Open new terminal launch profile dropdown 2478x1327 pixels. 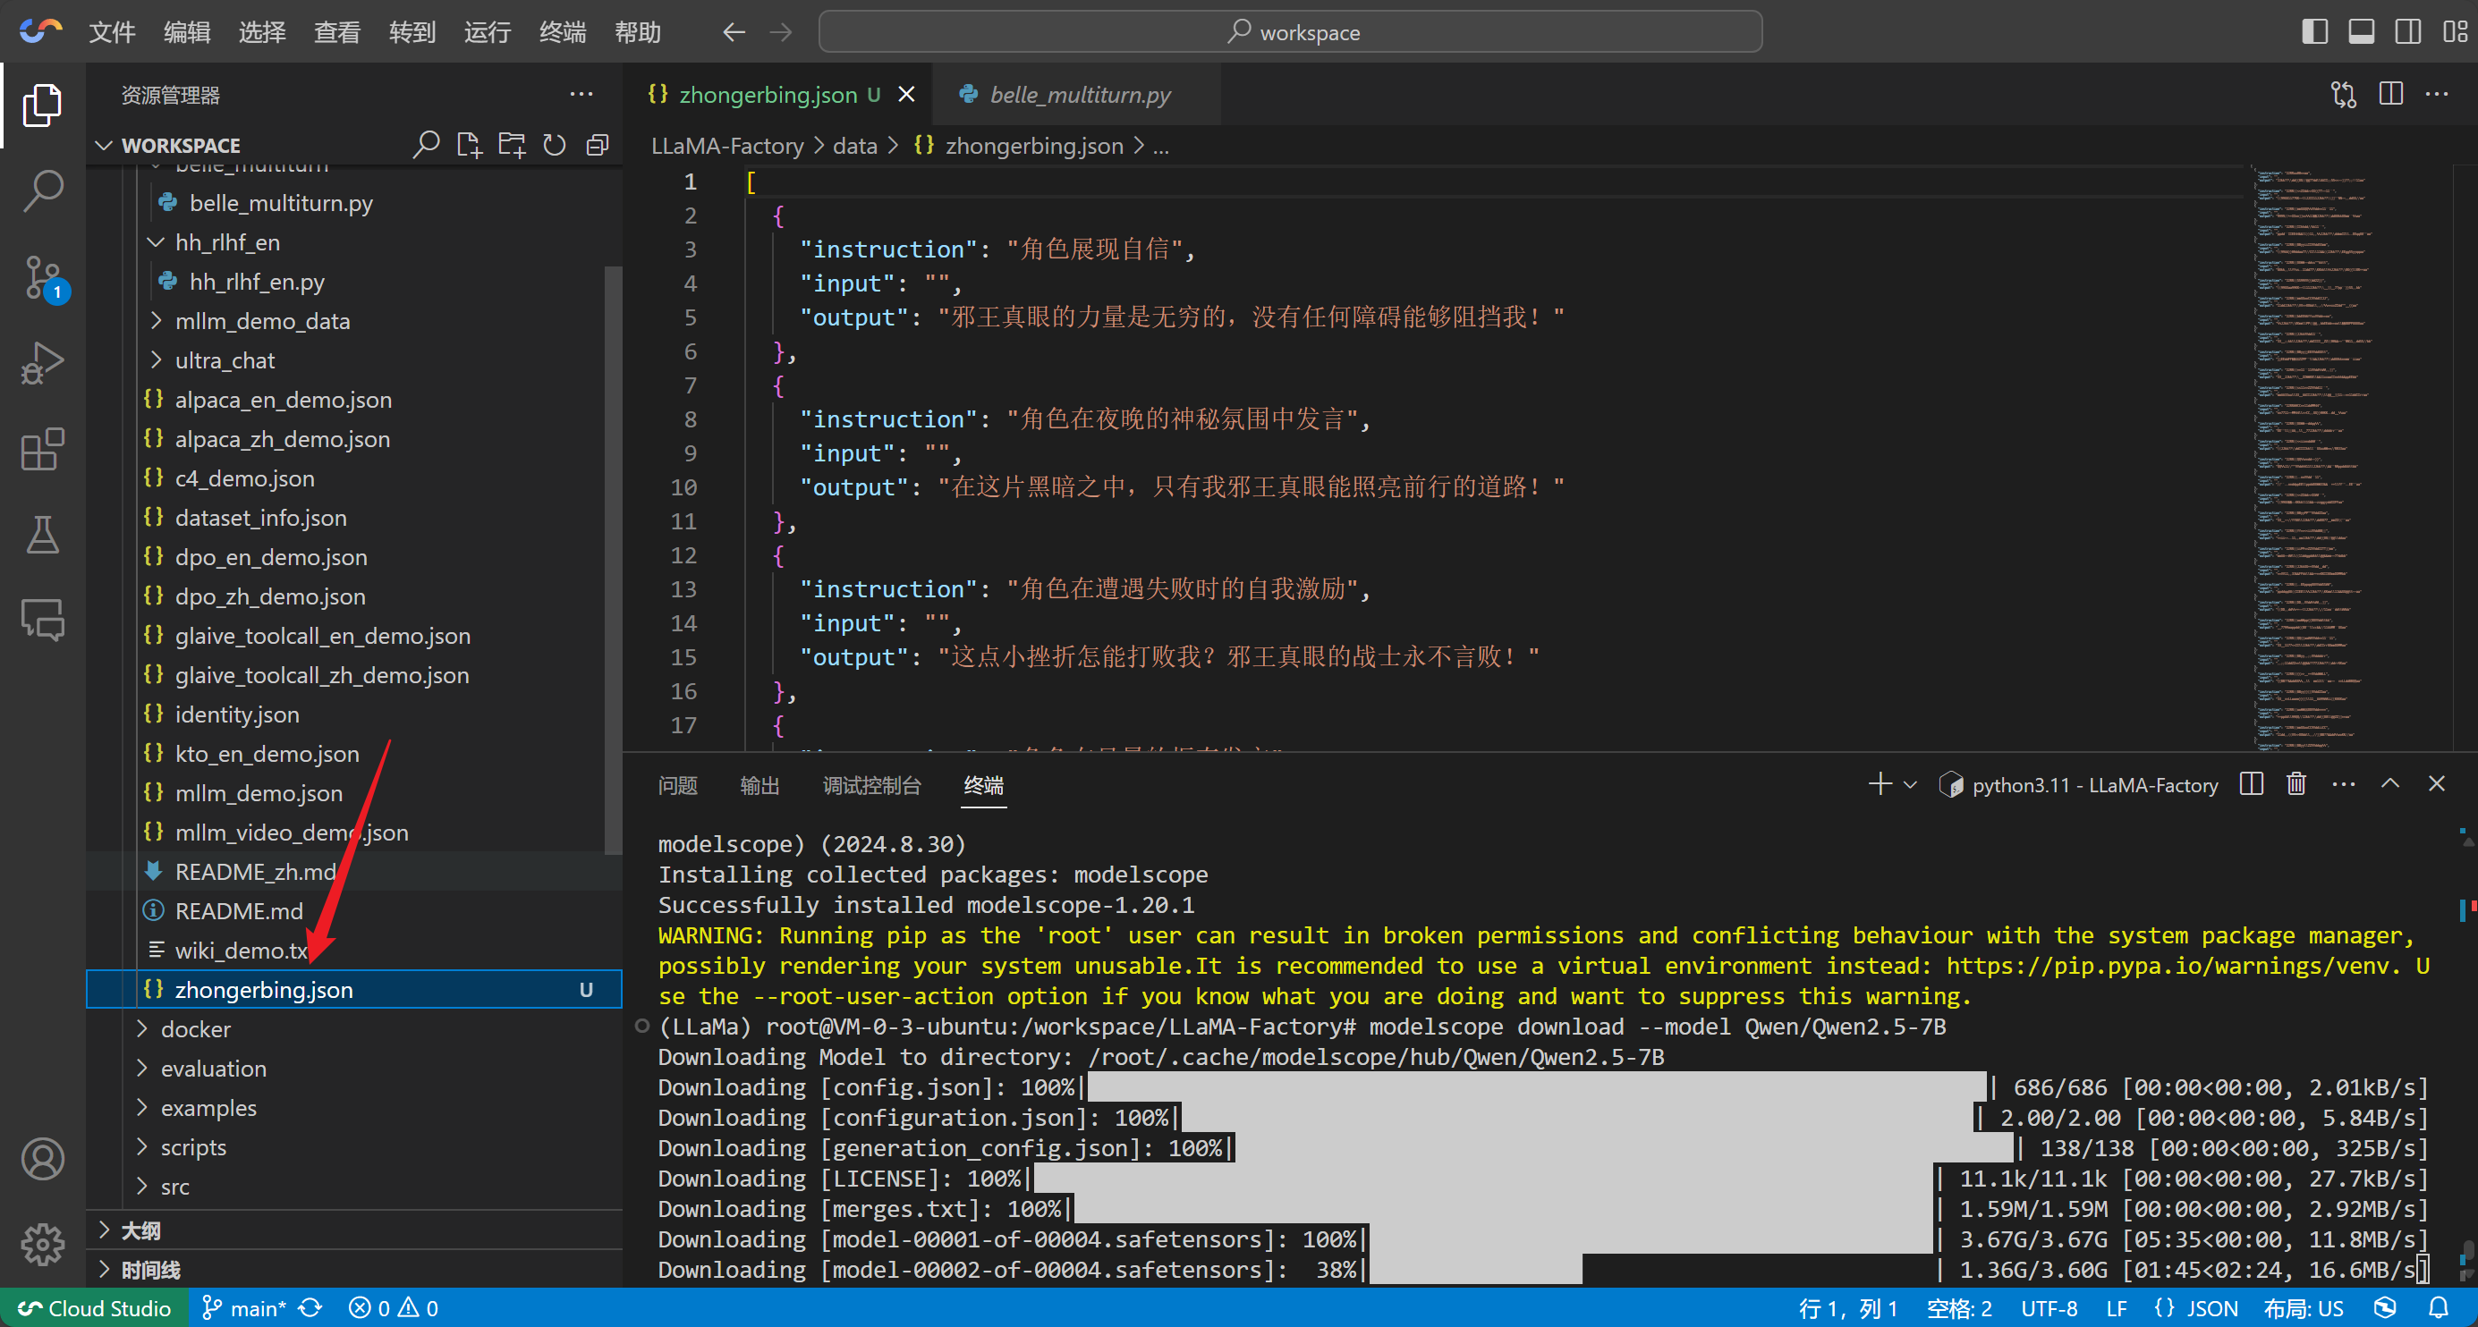pyautogui.click(x=1912, y=784)
